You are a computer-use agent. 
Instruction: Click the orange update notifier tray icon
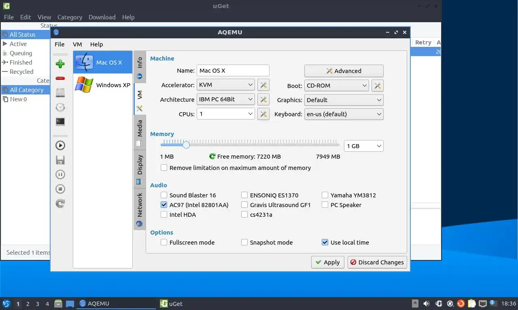pyautogui.click(x=461, y=304)
